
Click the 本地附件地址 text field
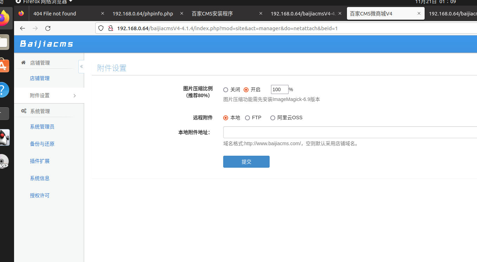[350, 132]
